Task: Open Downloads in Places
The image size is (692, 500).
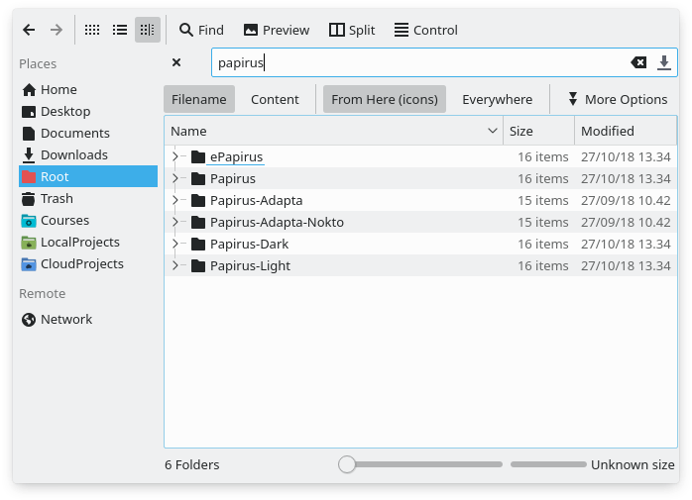Action: click(x=88, y=154)
